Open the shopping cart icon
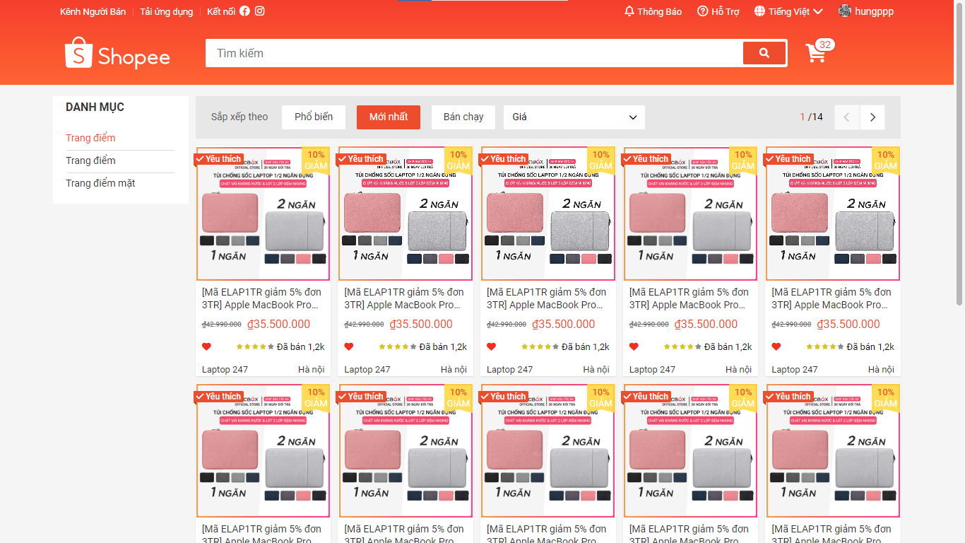 [x=816, y=52]
